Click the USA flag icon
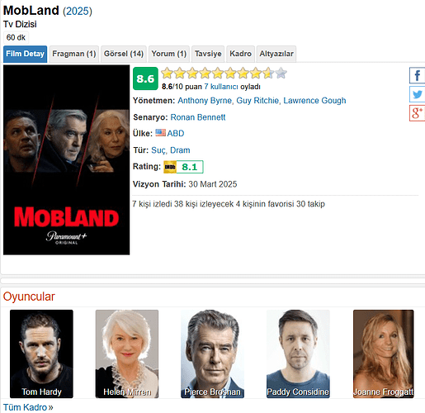Image resolution: width=425 pixels, height=413 pixels. click(160, 133)
